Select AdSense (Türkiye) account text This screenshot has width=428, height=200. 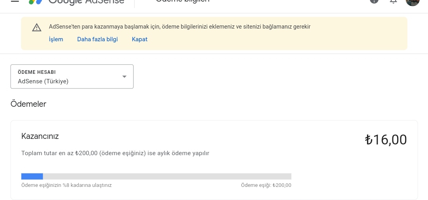coord(43,81)
